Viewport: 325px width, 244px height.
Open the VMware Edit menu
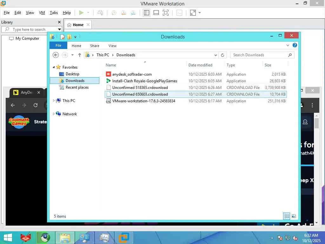click(x=18, y=13)
